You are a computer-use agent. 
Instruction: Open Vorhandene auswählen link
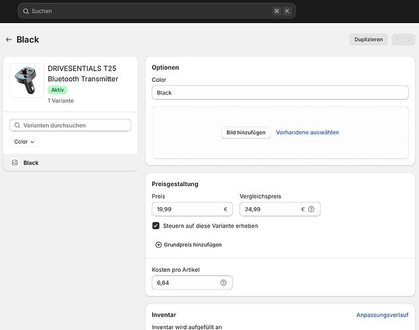coord(307,133)
